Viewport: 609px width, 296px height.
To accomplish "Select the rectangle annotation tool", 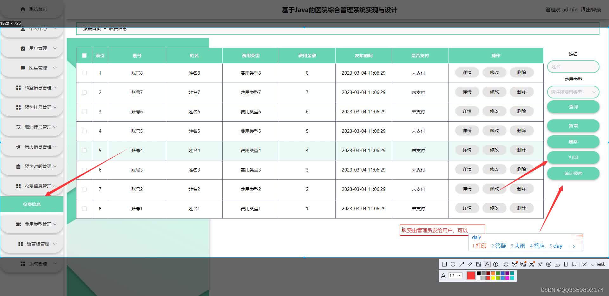I will coord(444,264).
